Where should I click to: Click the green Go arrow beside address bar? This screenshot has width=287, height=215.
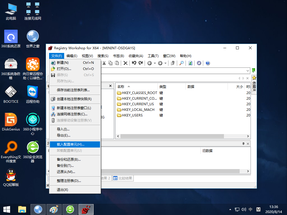point(253,70)
